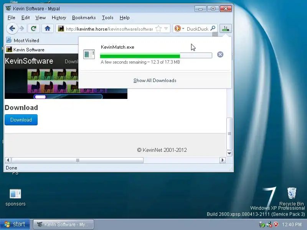The width and height of the screenshot is (307, 230).
Task: Open the History menu
Action: [x=59, y=18]
